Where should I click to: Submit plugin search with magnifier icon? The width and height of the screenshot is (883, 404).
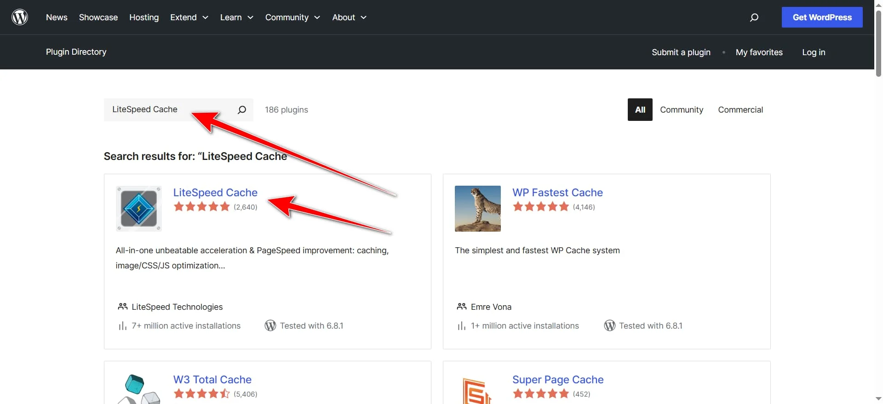(242, 110)
